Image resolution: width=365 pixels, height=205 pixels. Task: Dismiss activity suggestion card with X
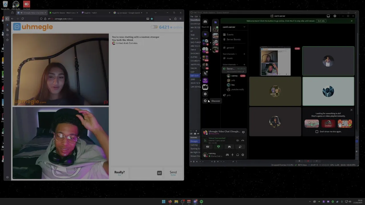pos(351,110)
